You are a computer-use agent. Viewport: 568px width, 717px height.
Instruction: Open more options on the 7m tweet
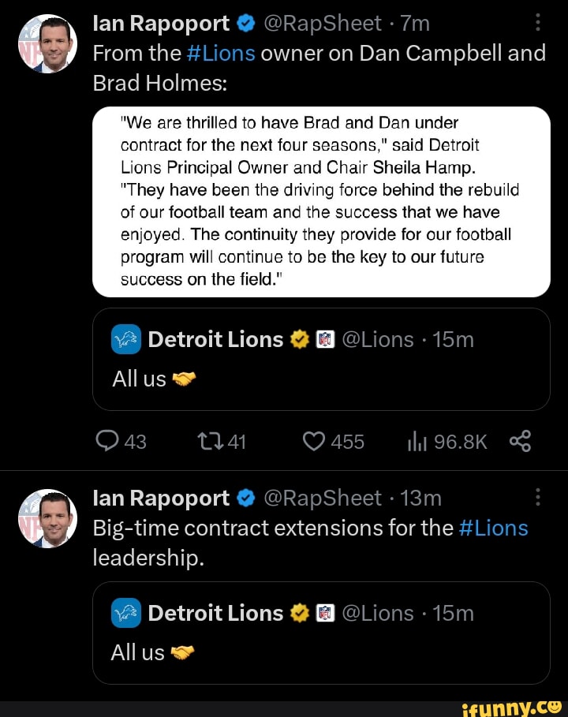pos(538,24)
